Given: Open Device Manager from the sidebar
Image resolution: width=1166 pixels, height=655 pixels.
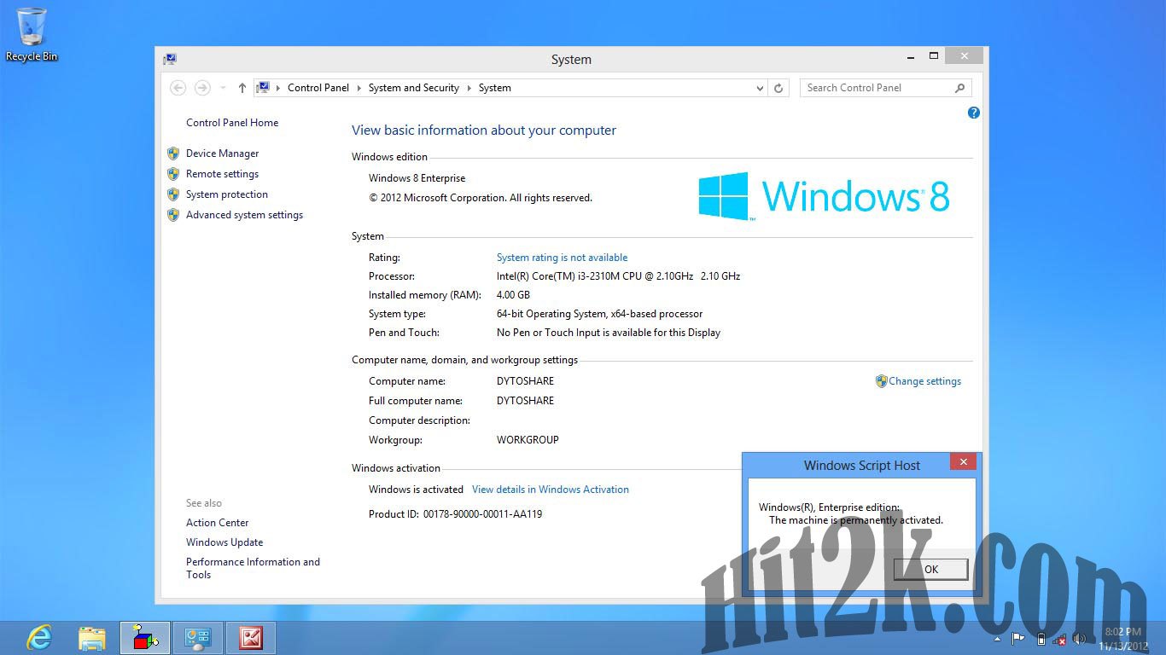Looking at the screenshot, I should (222, 153).
